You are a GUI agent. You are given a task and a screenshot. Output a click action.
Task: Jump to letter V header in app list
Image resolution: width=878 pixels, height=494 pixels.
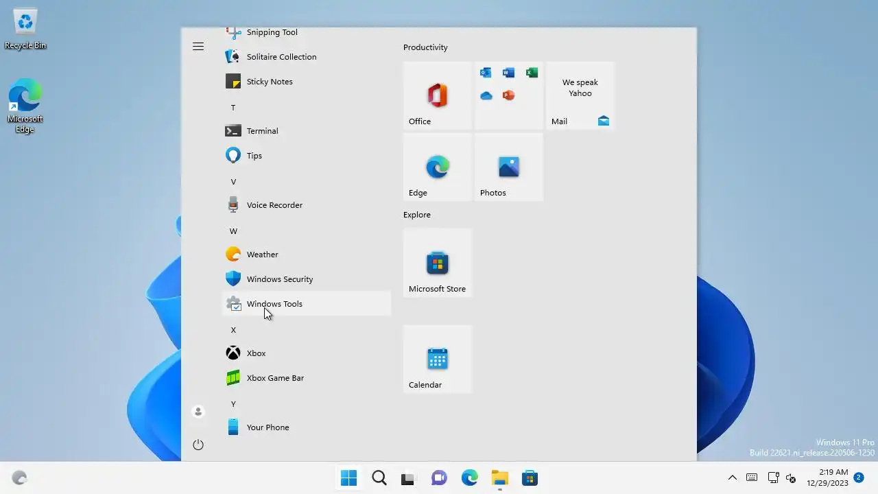[x=233, y=182]
